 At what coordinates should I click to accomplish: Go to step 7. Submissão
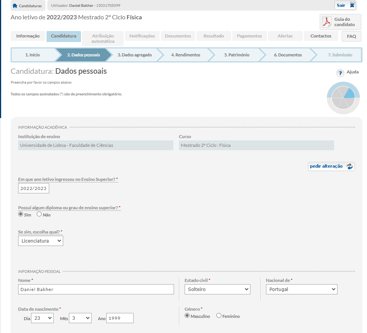tap(340, 55)
